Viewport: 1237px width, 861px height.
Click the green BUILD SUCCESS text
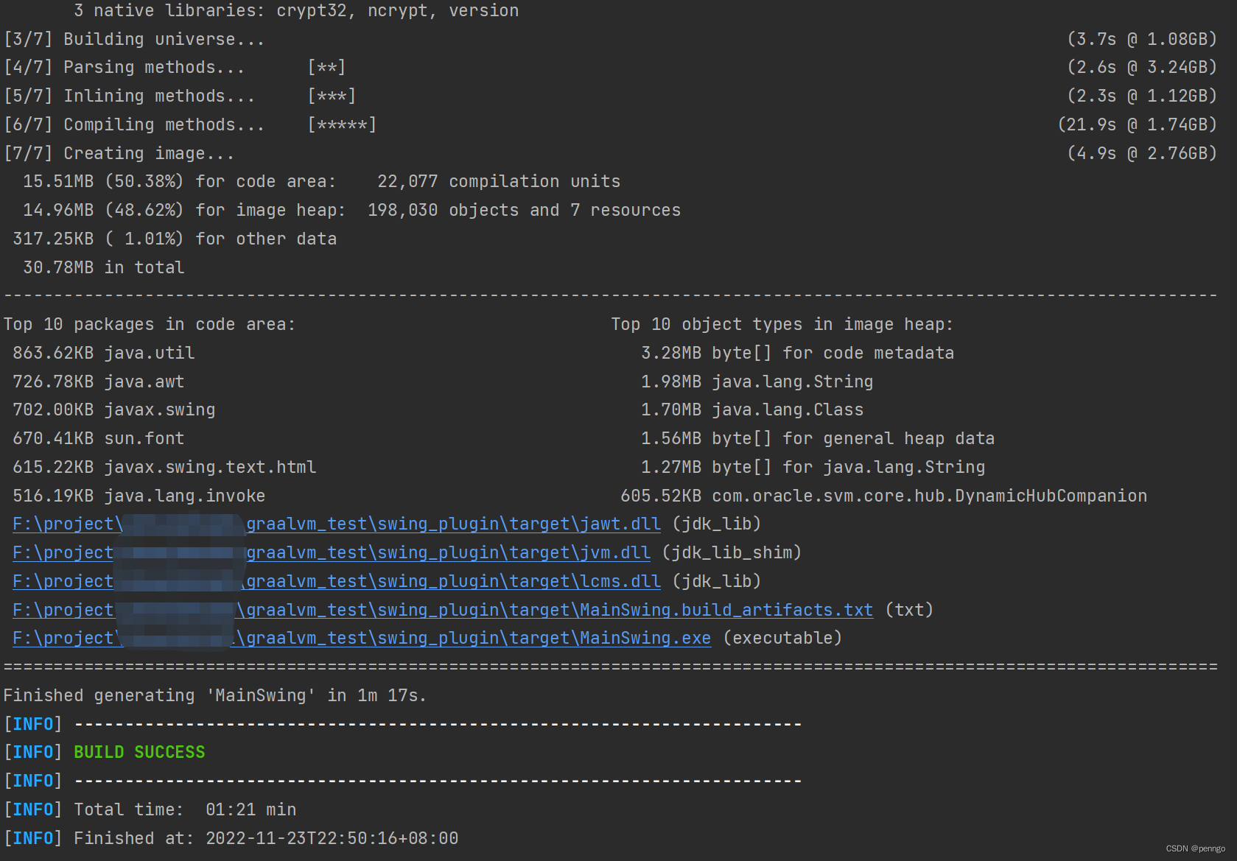pyautogui.click(x=139, y=752)
